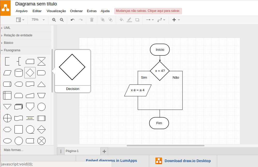
Task: Expand the Básico shapes section
Action: click(x=26, y=43)
